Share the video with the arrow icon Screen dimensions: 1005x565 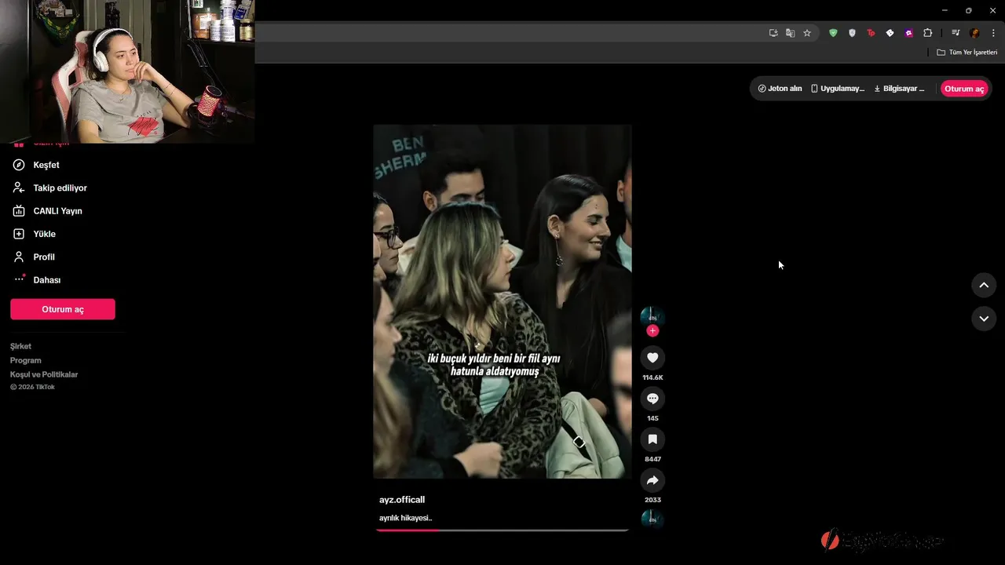652,480
